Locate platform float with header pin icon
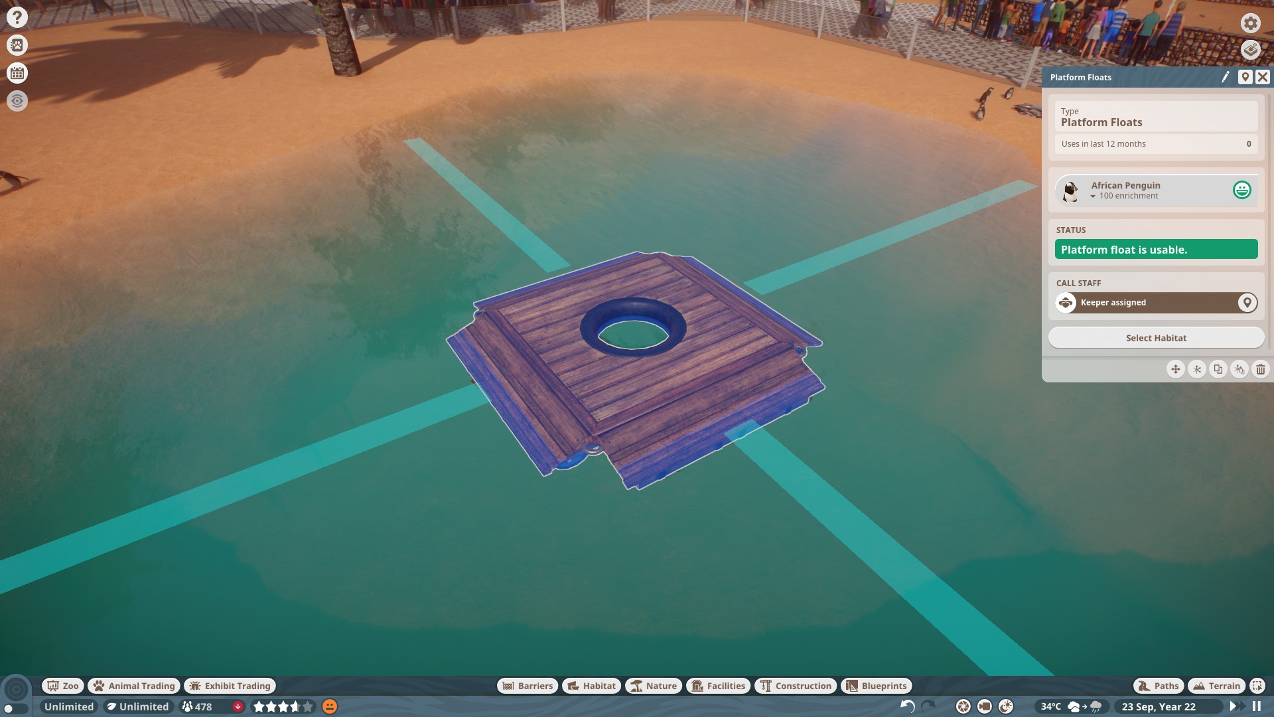Viewport: 1274px width, 717px height. pos(1245,77)
